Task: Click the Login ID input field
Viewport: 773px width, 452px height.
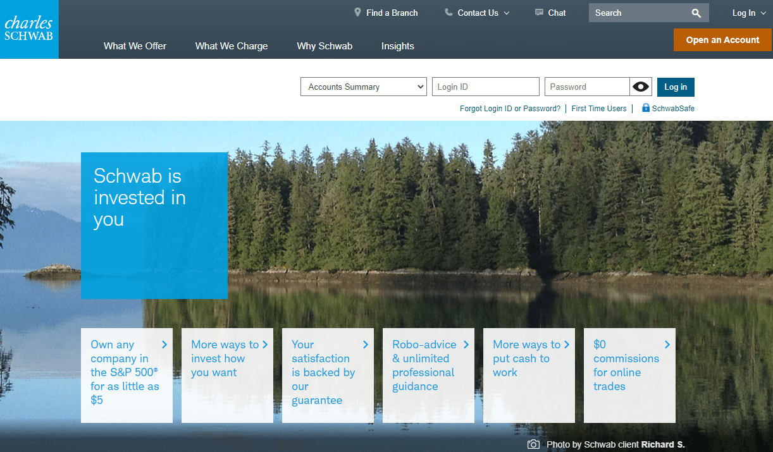Action: pyautogui.click(x=486, y=87)
